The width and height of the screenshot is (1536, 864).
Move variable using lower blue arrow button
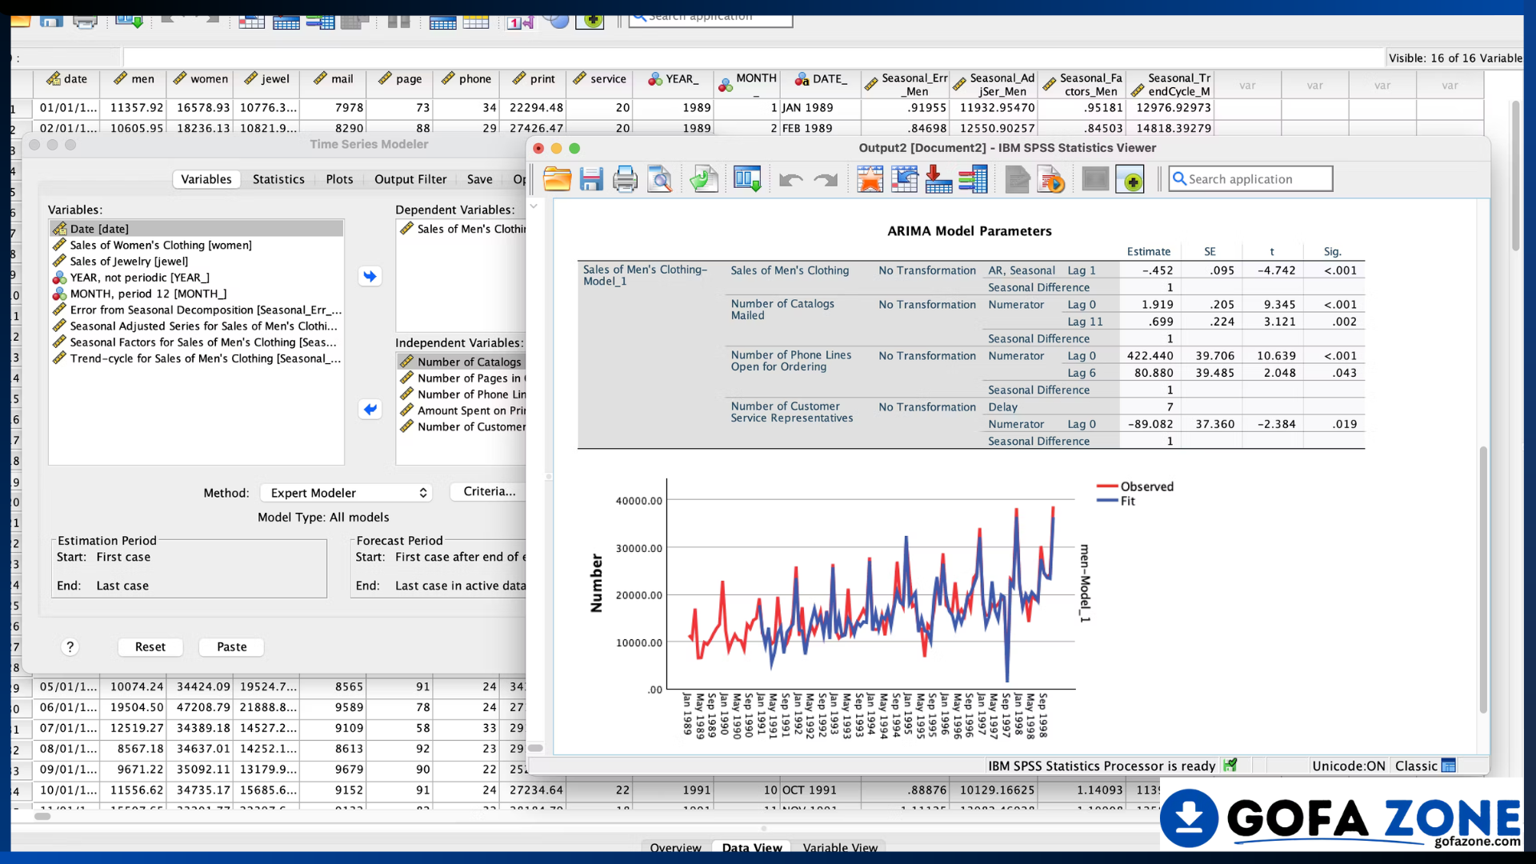click(370, 409)
